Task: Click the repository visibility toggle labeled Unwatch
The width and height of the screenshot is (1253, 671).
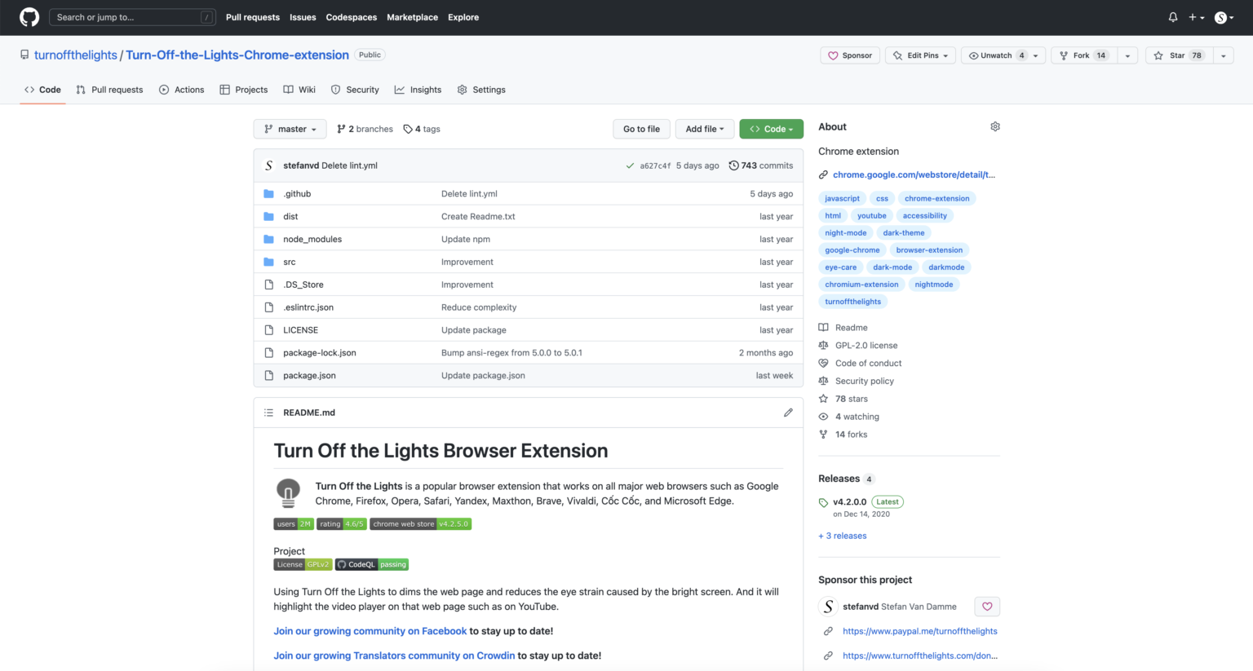Action: pos(996,55)
